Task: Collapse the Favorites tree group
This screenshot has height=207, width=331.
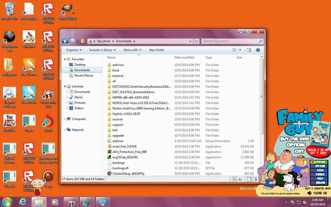Action: coord(65,59)
